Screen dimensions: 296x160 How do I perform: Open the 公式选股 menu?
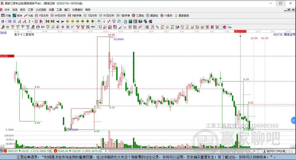[41, 10]
